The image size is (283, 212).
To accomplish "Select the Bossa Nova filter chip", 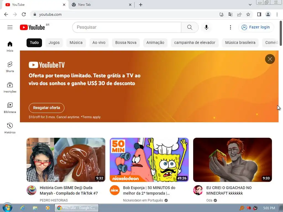I will click(126, 43).
